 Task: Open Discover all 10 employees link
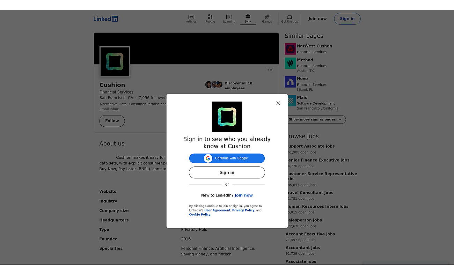click(x=239, y=86)
